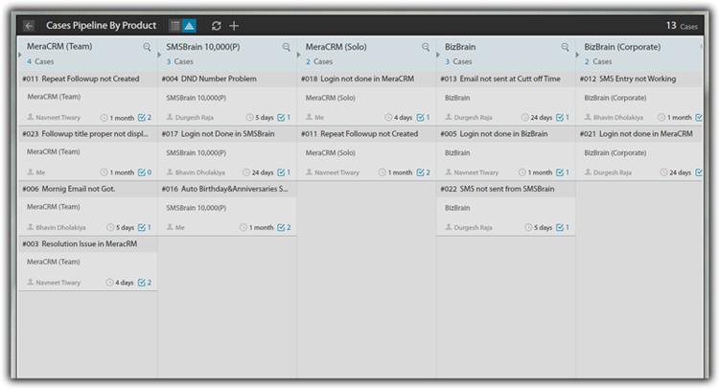719x389 pixels.
Task: Open case #022 SMS not sent from SMSBrain
Action: [x=499, y=189]
